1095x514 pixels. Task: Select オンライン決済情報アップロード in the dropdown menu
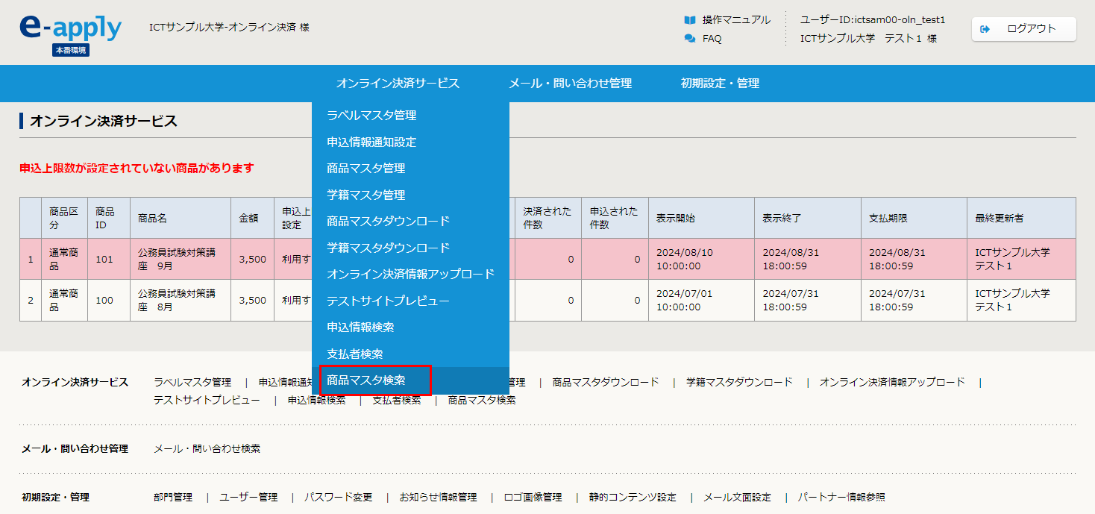pos(410,274)
